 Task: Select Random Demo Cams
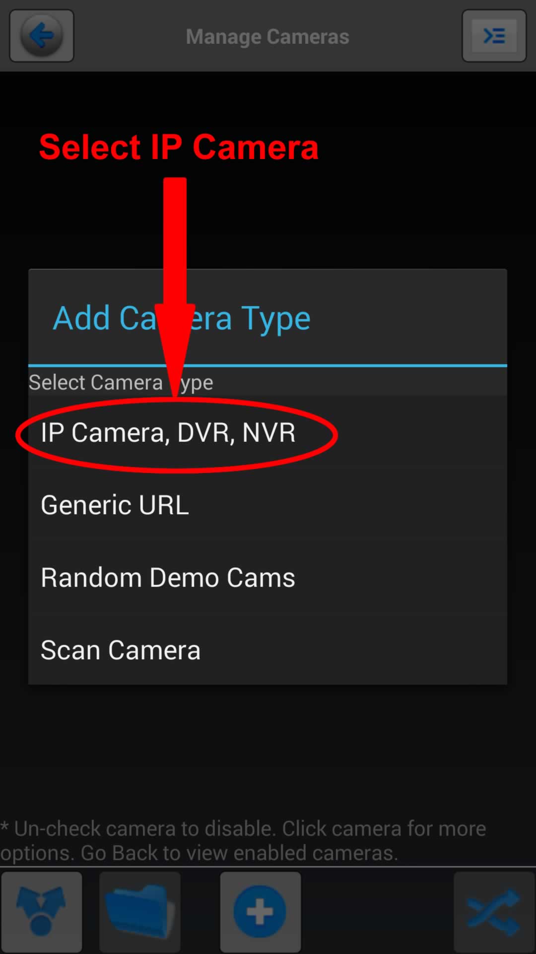(x=268, y=577)
